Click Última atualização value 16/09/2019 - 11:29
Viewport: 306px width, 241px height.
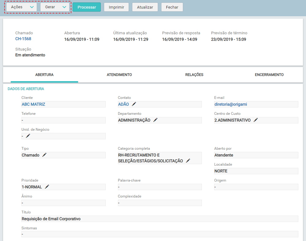pyautogui.click(x=131, y=40)
